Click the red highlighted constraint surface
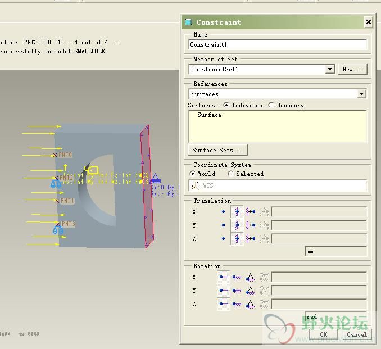 coord(147,186)
